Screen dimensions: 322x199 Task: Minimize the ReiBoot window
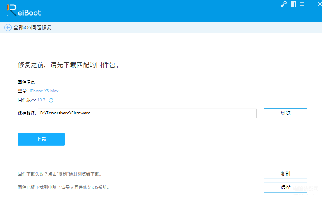click(311, 4)
